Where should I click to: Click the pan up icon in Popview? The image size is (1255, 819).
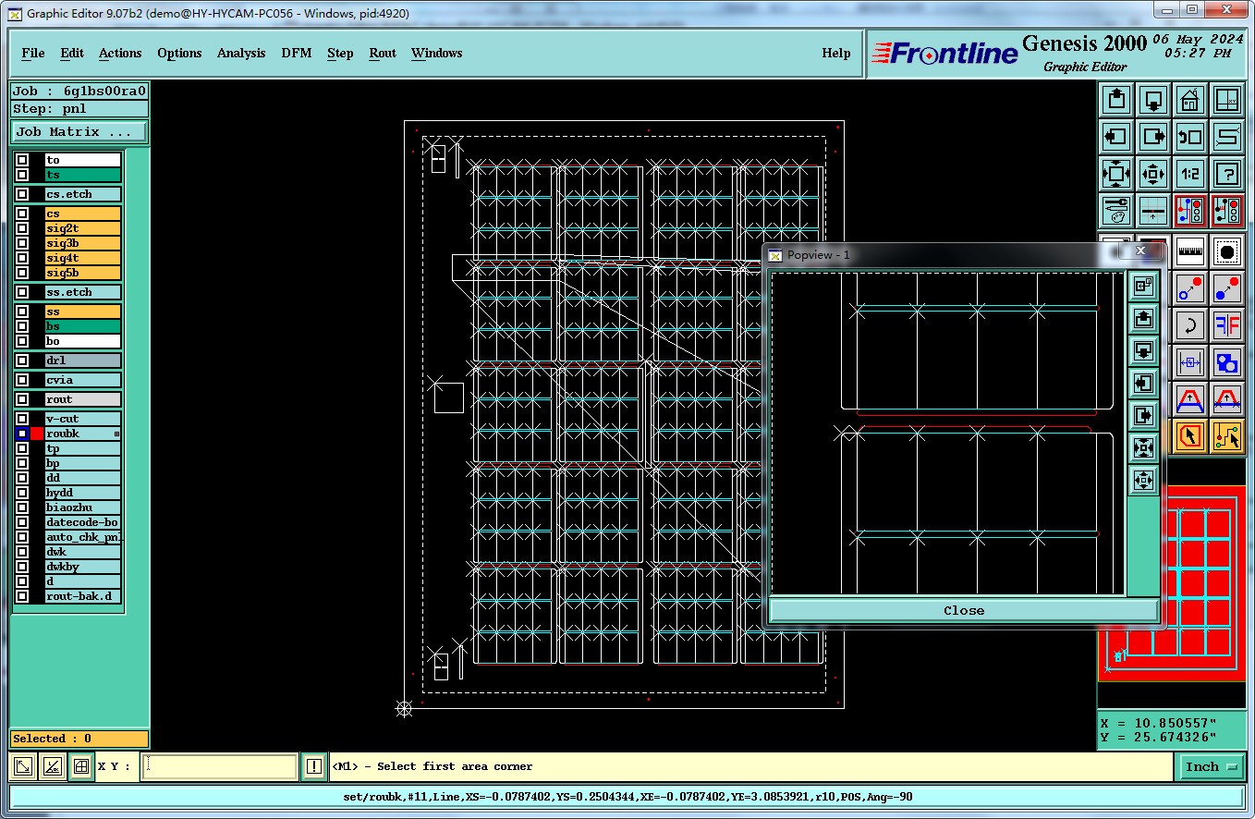click(1144, 319)
